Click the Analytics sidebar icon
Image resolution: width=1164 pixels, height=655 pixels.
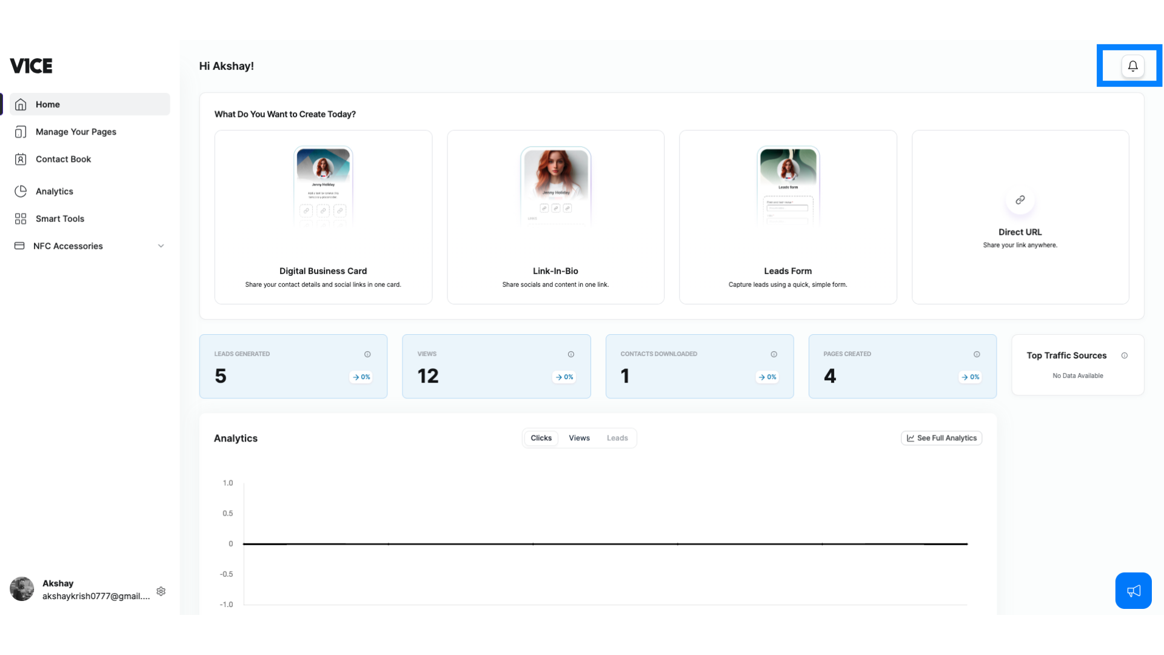tap(21, 191)
